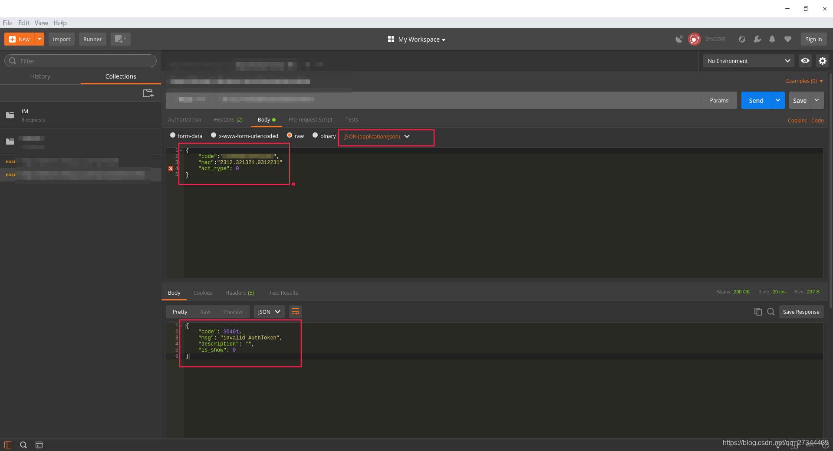Open the No Environment dropdown
The image size is (833, 451).
coord(748,61)
